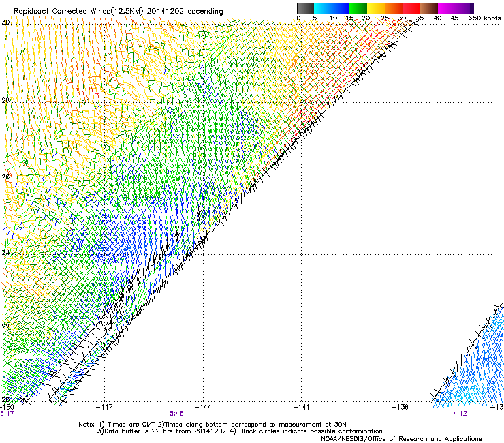Viewport: 504px width, 443px height.
Task: Click the latitude label '28'
Action: point(5,100)
